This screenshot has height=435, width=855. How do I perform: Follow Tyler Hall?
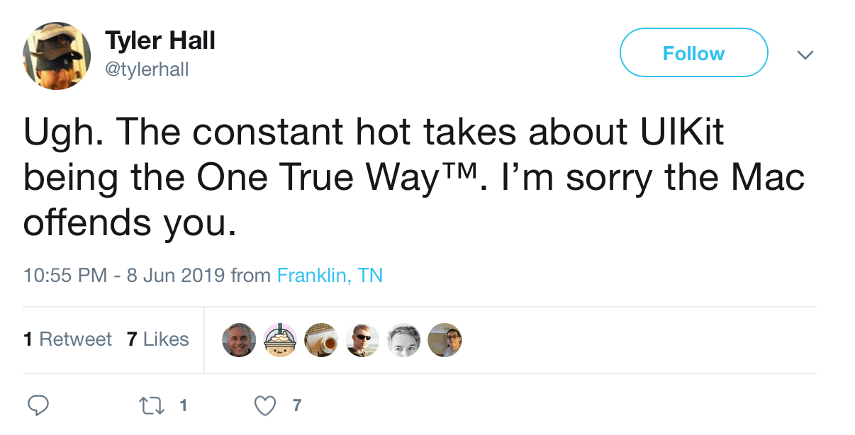tap(693, 53)
